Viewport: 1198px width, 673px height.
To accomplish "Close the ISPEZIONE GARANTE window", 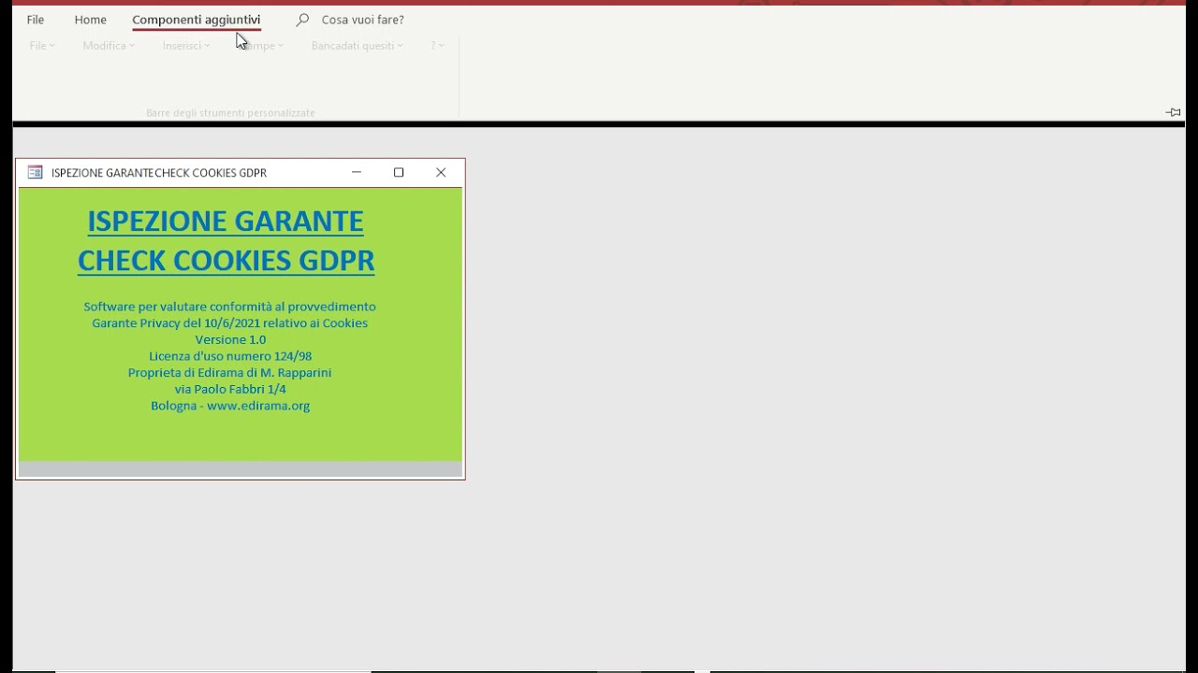I will [441, 173].
